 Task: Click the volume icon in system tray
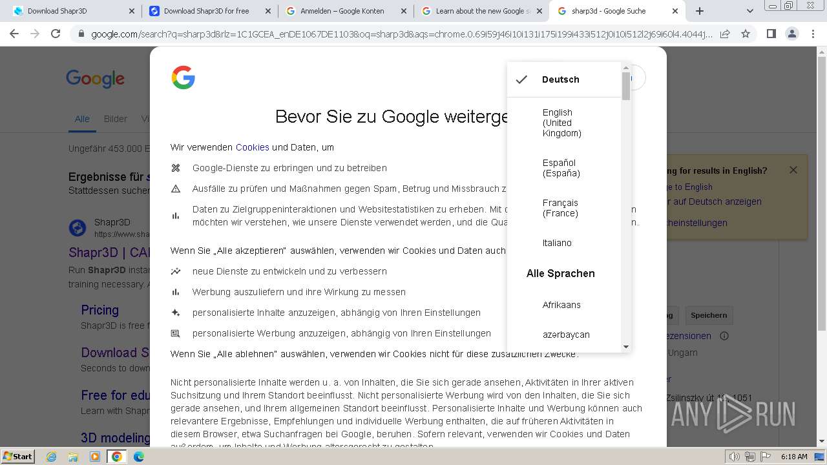(x=735, y=457)
